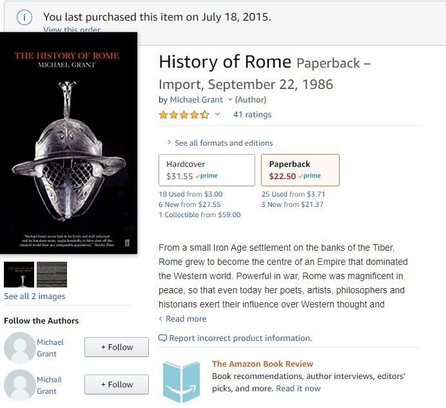
Task: Click Michael Grant's author avatar icon
Action: click(x=20, y=348)
